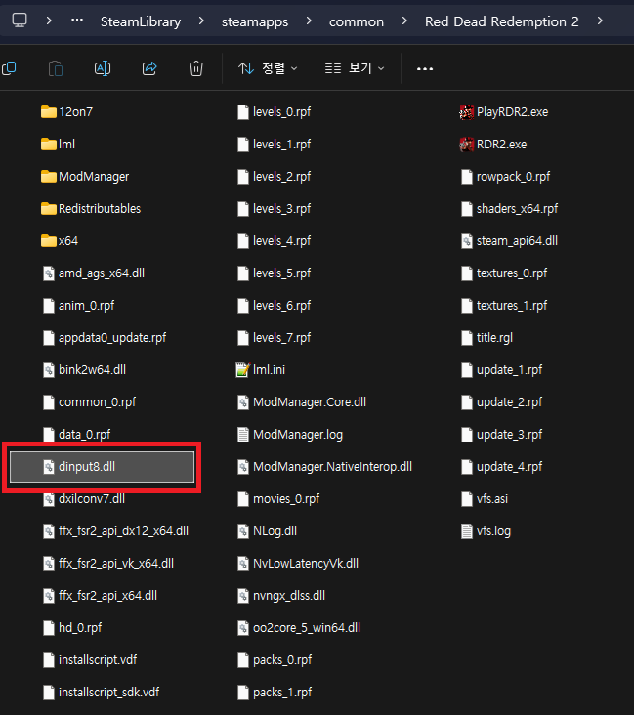Select PlayRDR2.exe launcher
The width and height of the screenshot is (634, 715).
coord(504,111)
